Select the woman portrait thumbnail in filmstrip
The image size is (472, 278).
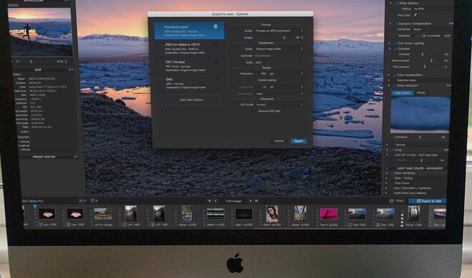[x=272, y=214]
